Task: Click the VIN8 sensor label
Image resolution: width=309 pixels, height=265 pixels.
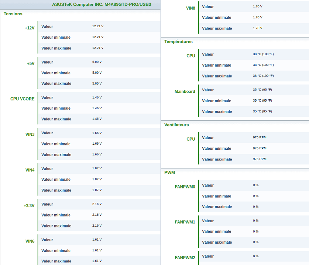Action: [x=190, y=8]
